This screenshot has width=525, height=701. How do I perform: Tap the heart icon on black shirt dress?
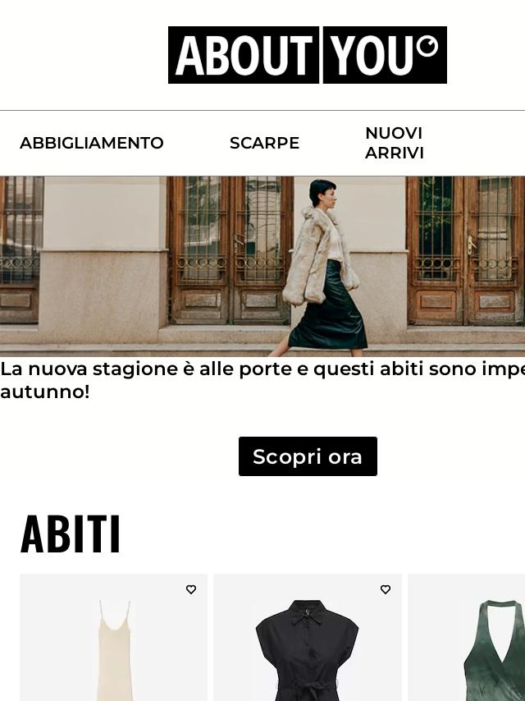point(386,589)
